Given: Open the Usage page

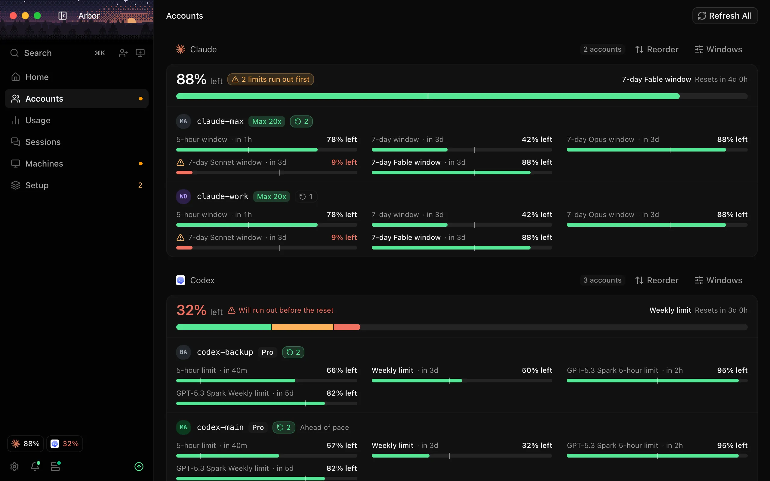Looking at the screenshot, I should [x=77, y=120].
